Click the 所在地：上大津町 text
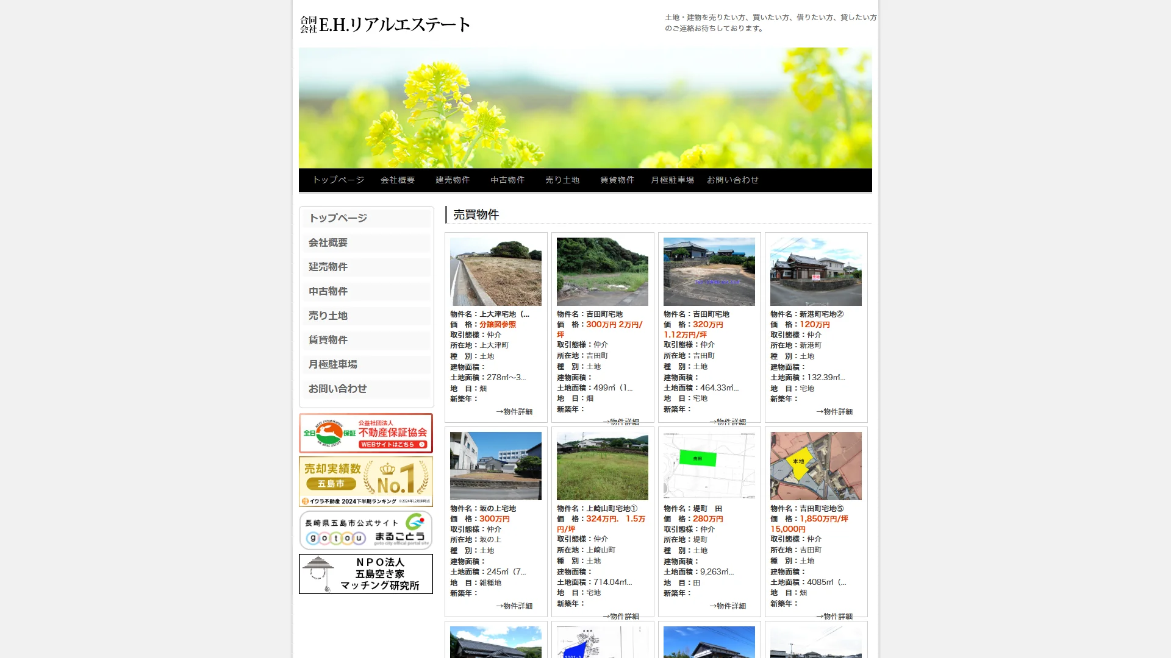The image size is (1171, 658). point(479,345)
